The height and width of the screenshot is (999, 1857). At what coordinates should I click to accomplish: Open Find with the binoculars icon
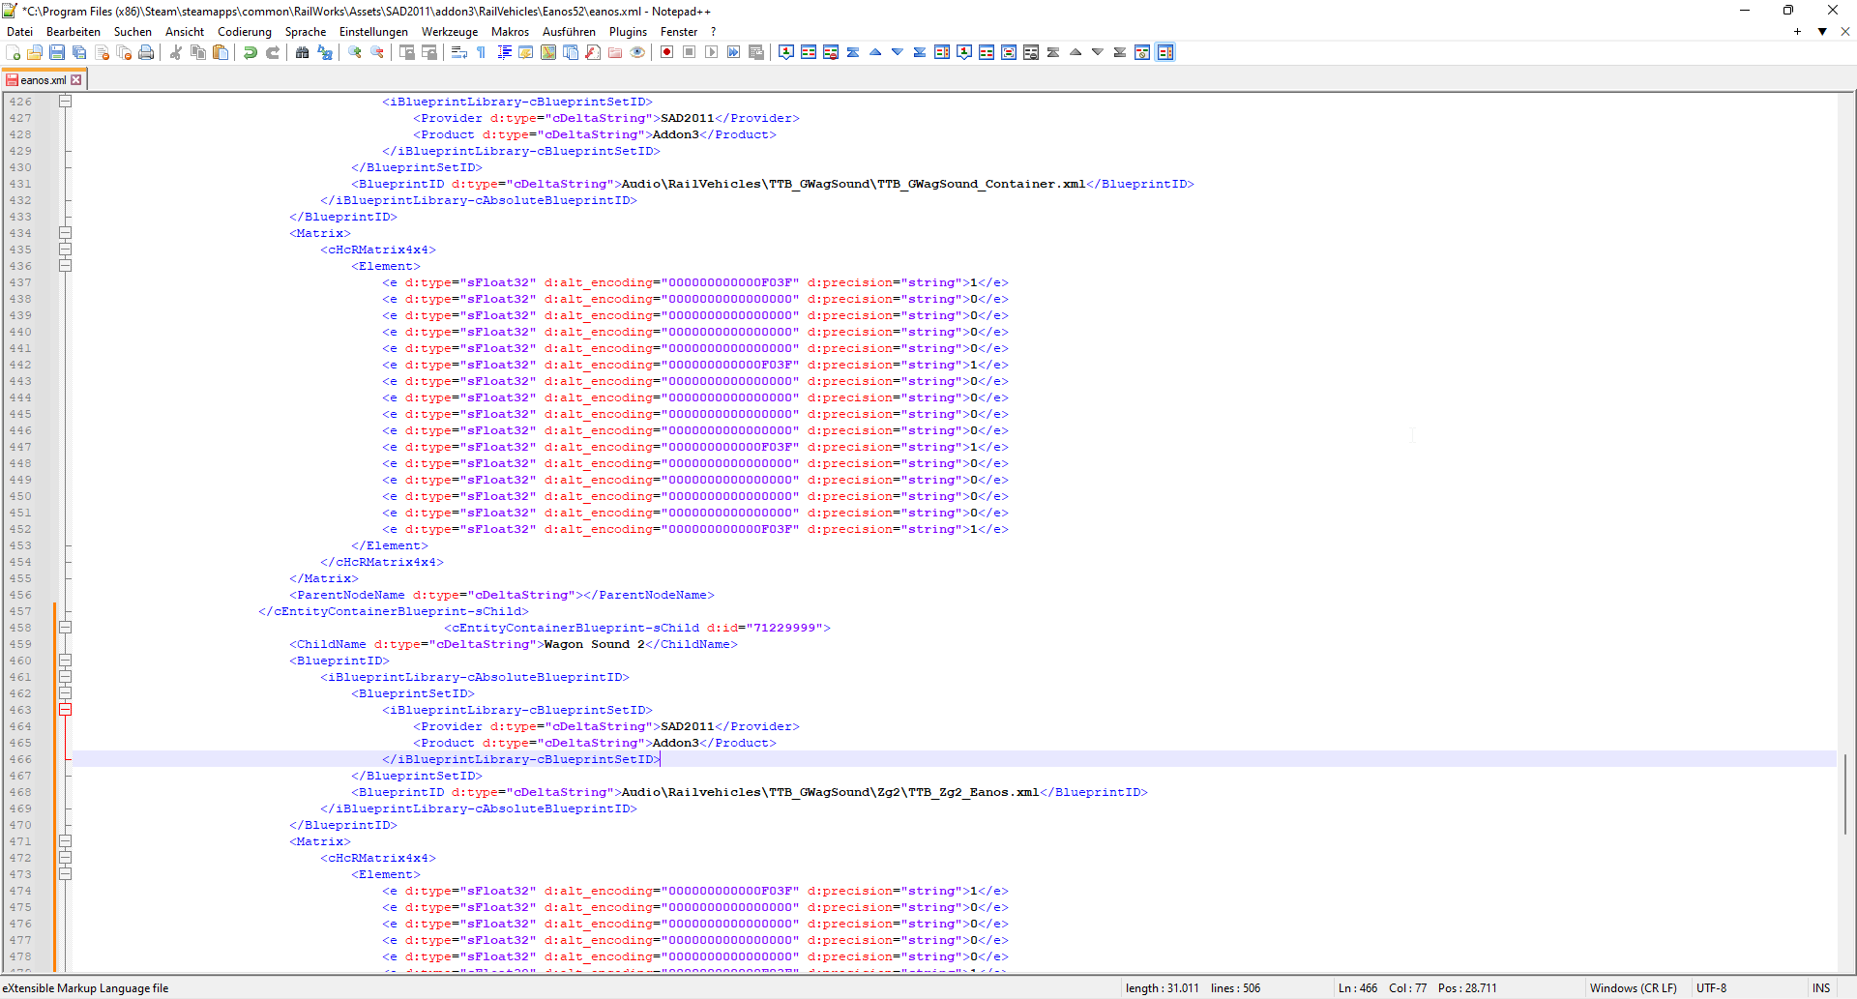pos(303,52)
